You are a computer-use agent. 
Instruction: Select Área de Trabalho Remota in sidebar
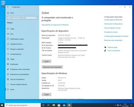pyautogui.click(x=18, y=84)
